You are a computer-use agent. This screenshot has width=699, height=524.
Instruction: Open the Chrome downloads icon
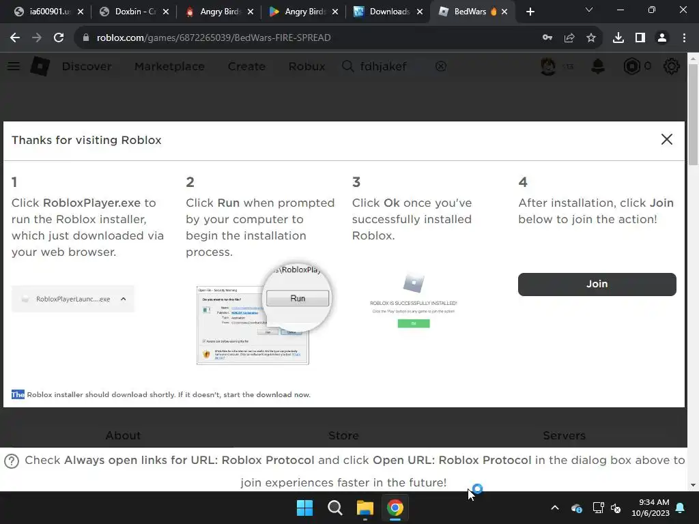pos(618,38)
